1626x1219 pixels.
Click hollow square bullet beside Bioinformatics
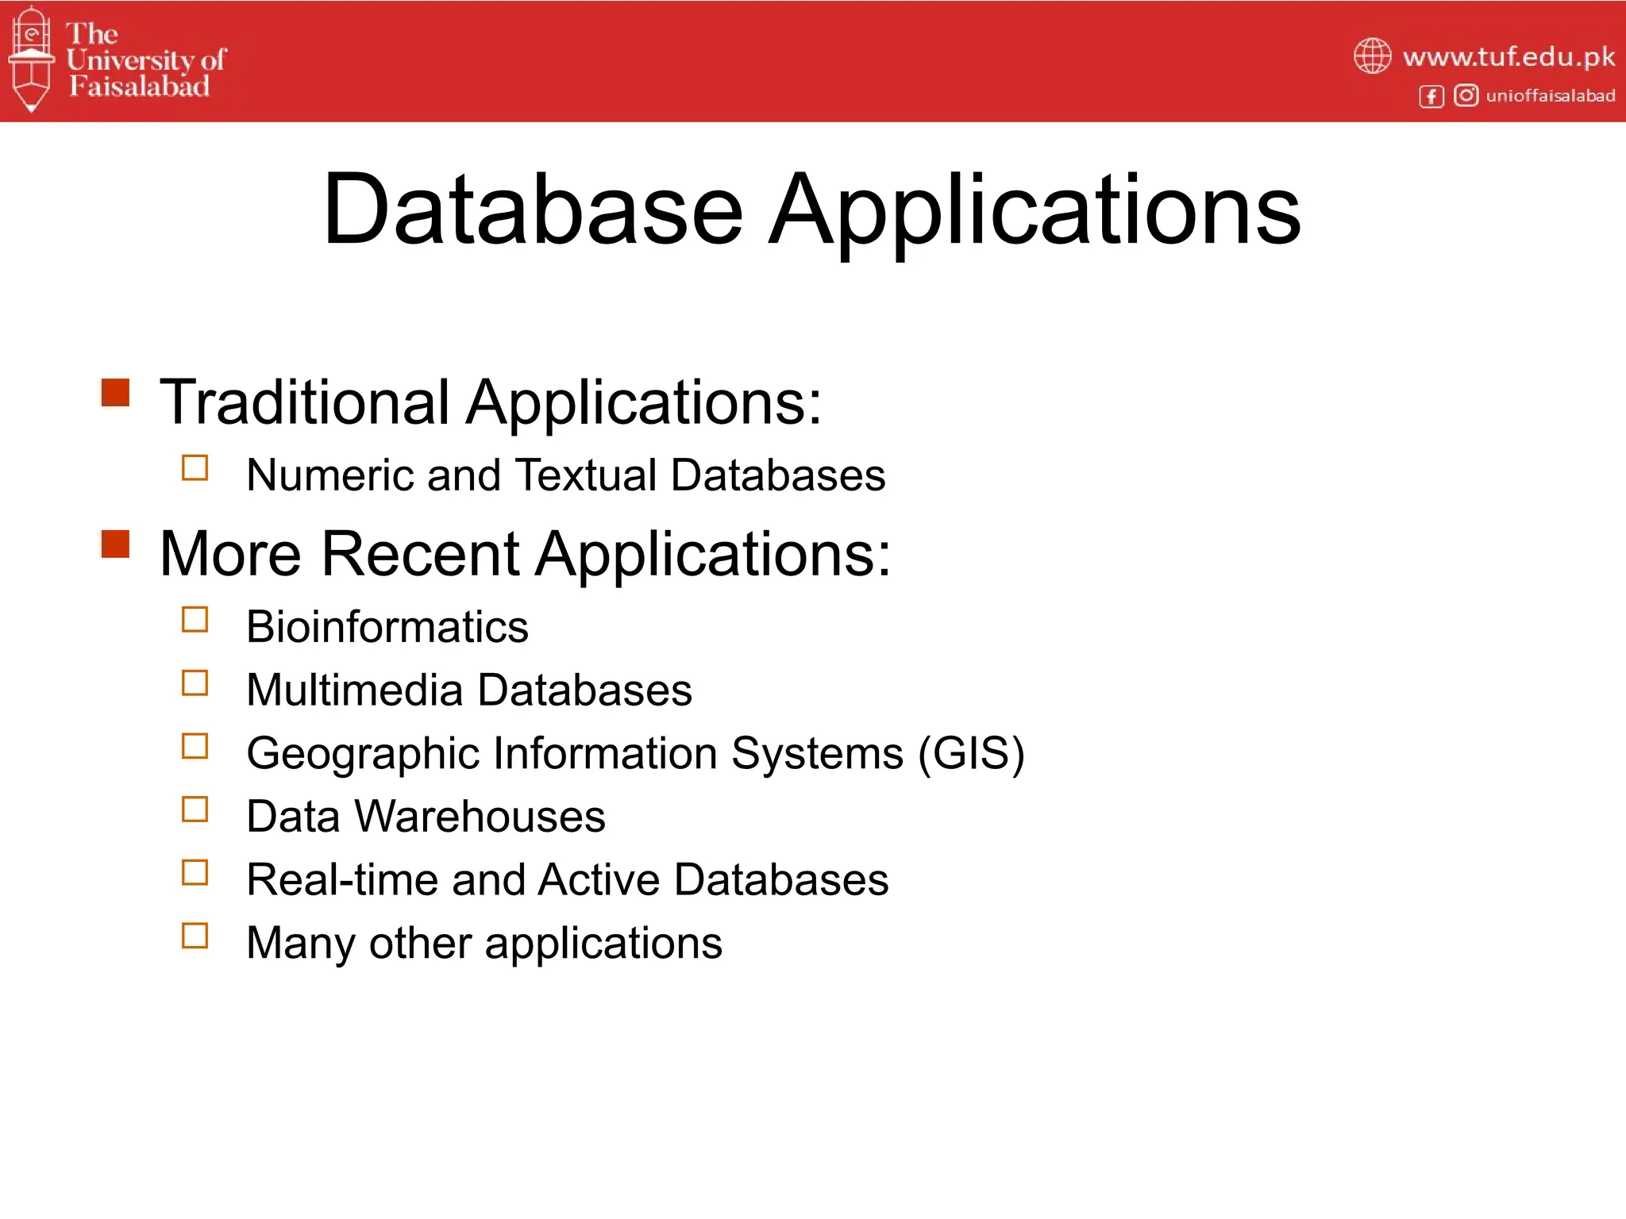pos(195,620)
